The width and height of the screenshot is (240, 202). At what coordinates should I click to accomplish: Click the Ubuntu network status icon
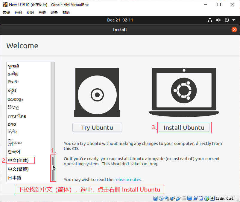tap(210, 20)
